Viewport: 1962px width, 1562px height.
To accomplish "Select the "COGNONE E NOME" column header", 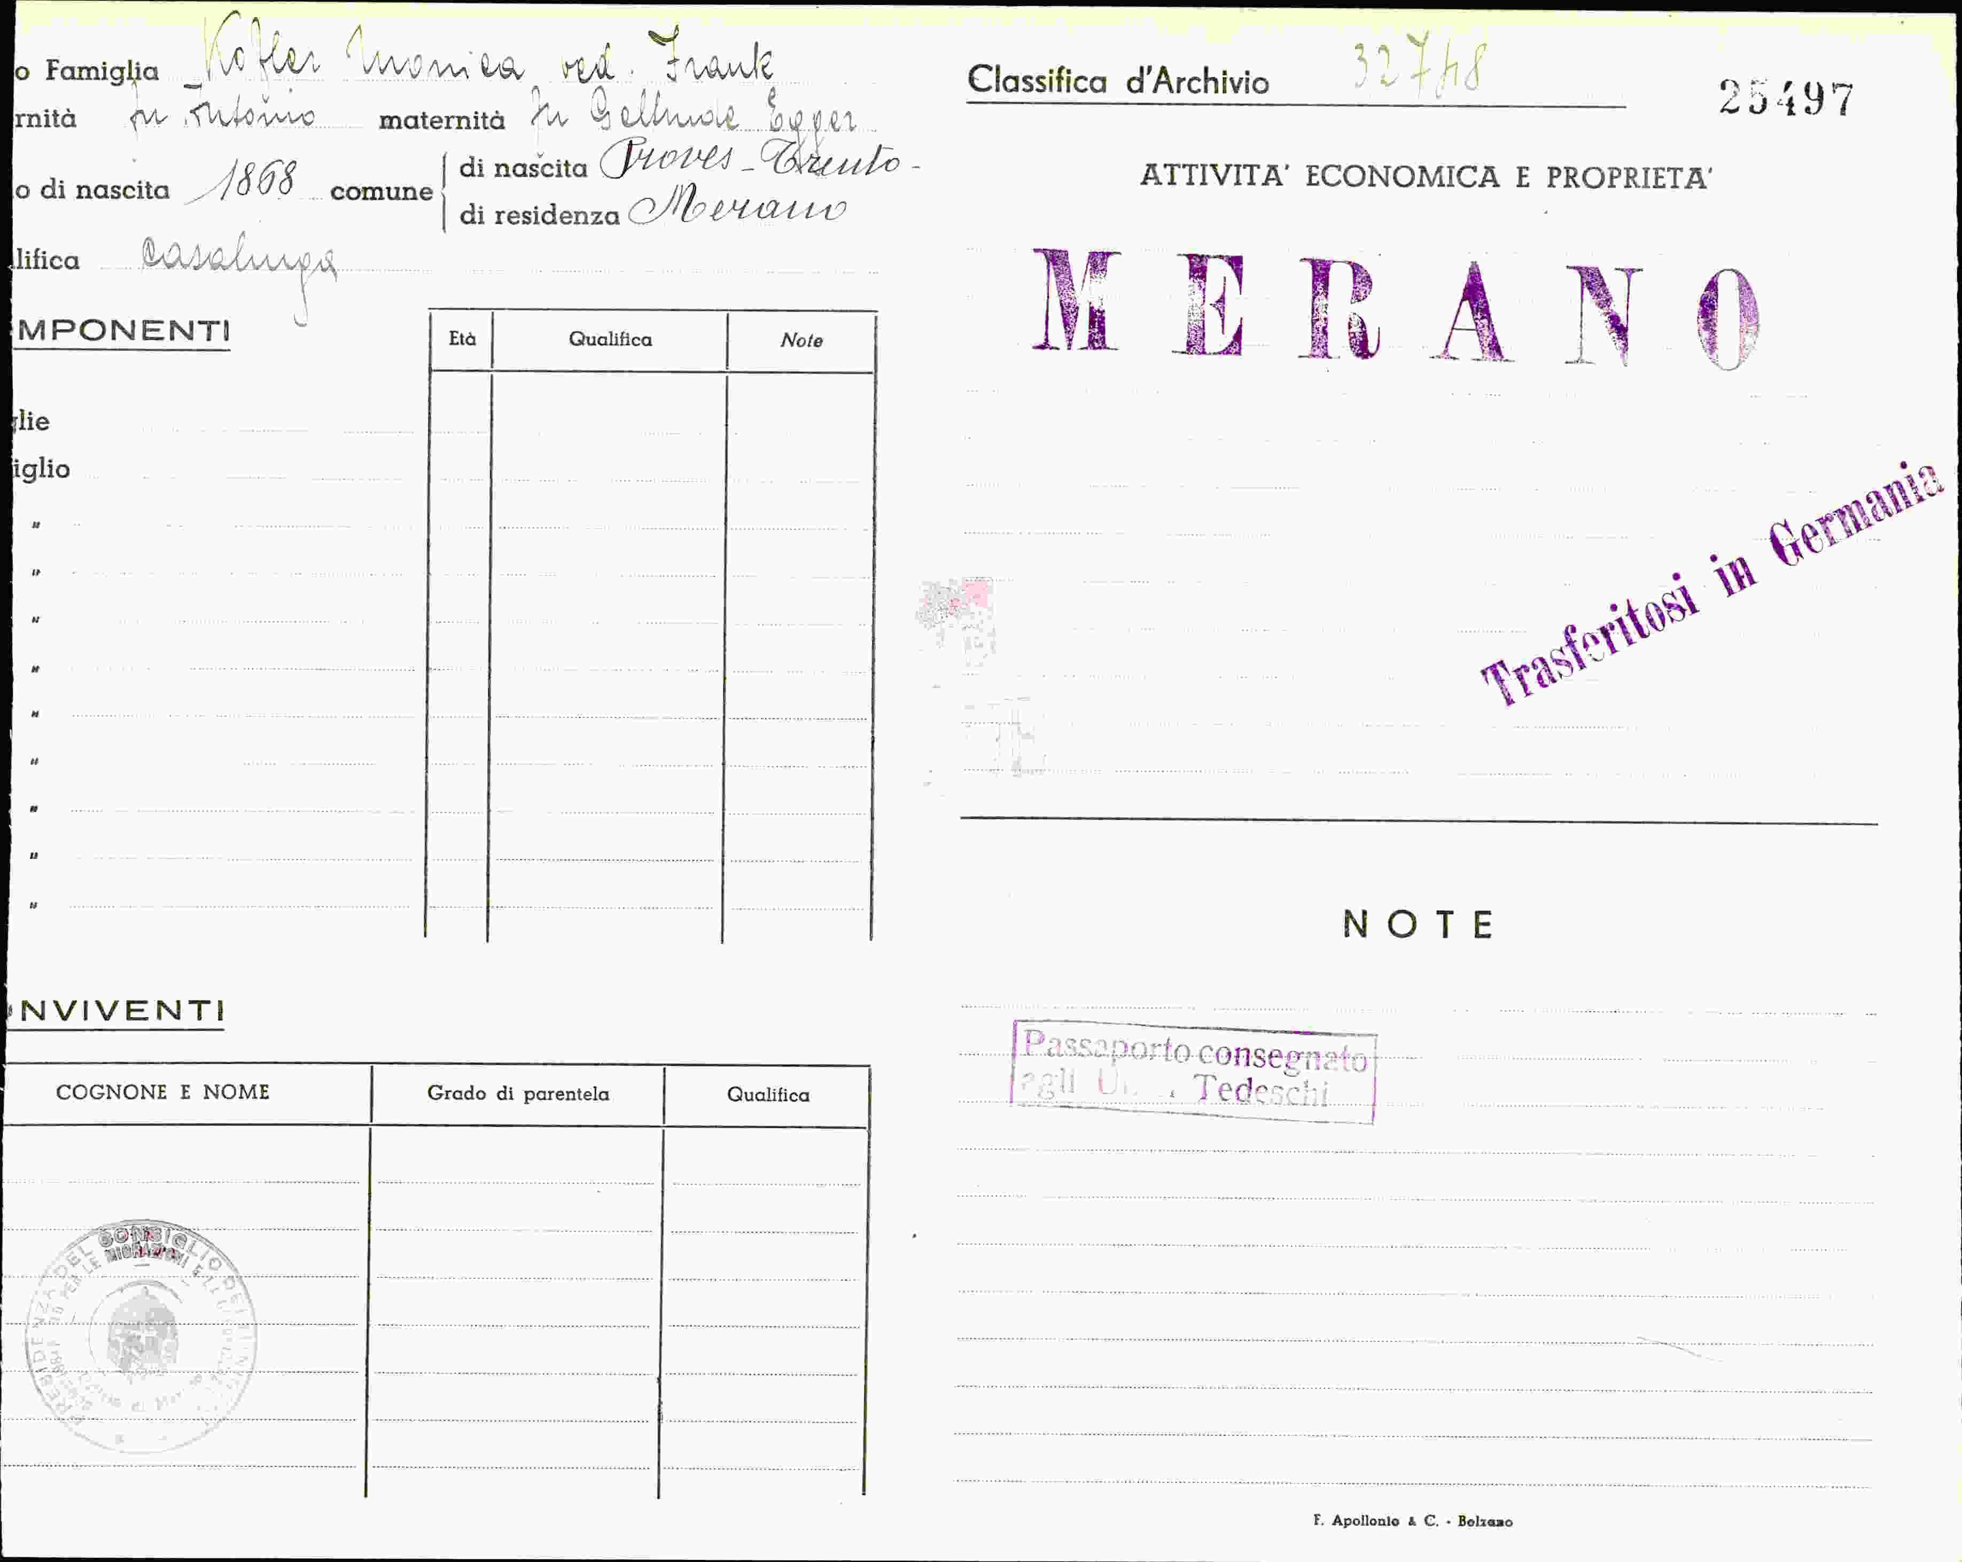I will 163,1092.
